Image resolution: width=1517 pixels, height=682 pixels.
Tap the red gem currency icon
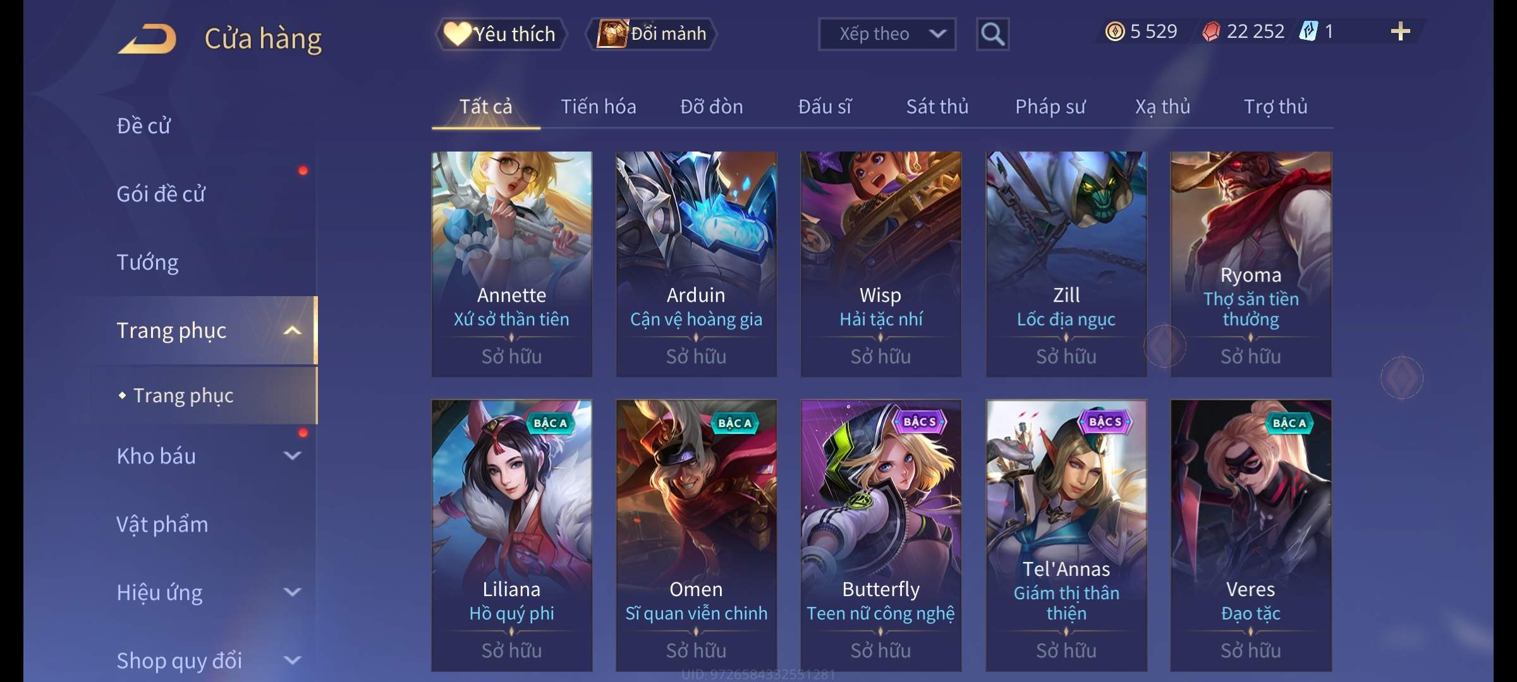coord(1210,32)
